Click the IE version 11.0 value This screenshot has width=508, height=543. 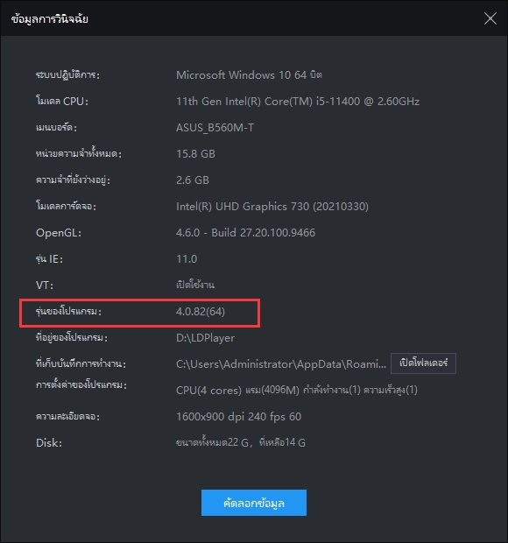(x=187, y=258)
